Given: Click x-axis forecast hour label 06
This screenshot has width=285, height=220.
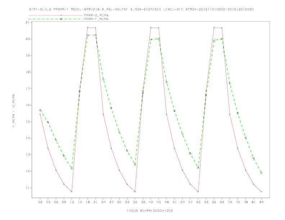Looking at the screenshot, I should pos(56,202).
